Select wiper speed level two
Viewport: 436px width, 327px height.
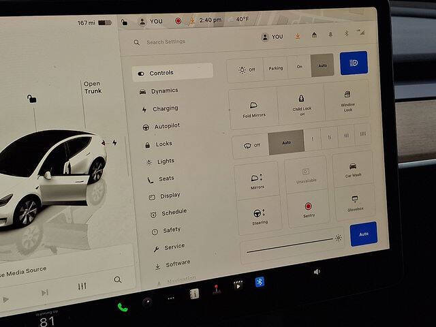[x=329, y=137]
